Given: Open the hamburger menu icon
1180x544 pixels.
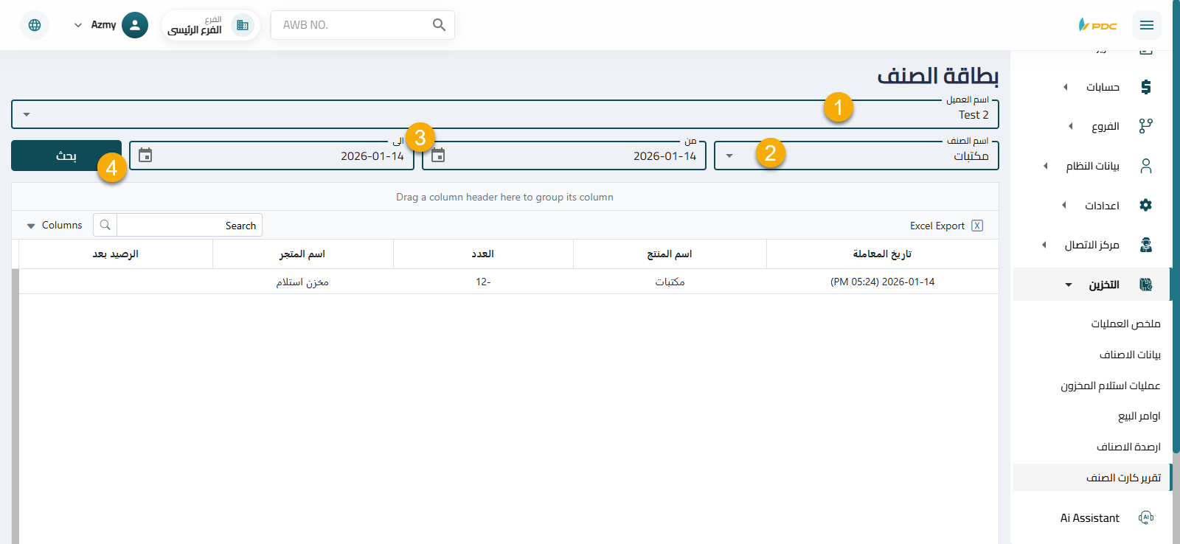Looking at the screenshot, I should point(1146,25).
